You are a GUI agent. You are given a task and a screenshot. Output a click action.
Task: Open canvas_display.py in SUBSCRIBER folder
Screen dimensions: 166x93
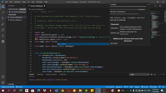click(16, 17)
